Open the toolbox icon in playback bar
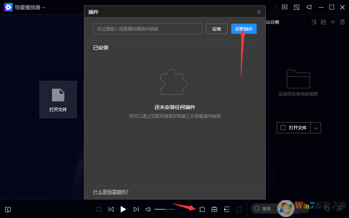 pyautogui.click(x=214, y=209)
